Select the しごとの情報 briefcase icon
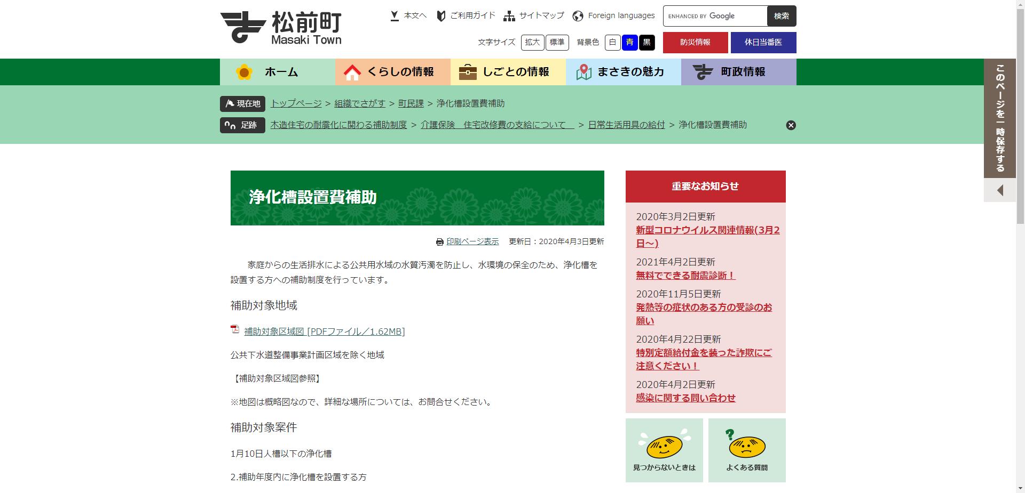The height and width of the screenshot is (493, 1025). [x=468, y=71]
